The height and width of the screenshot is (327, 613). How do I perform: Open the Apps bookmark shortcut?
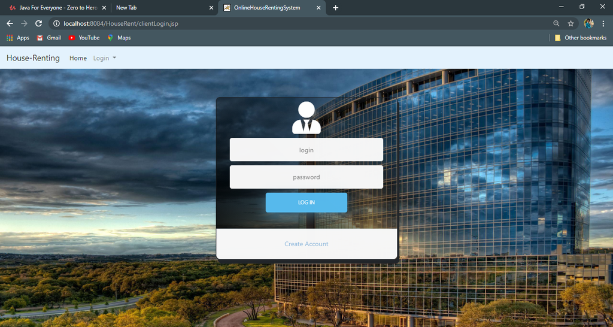coord(18,38)
